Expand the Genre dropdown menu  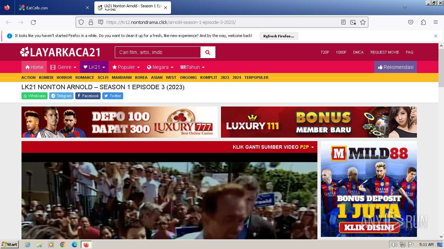pos(63,67)
